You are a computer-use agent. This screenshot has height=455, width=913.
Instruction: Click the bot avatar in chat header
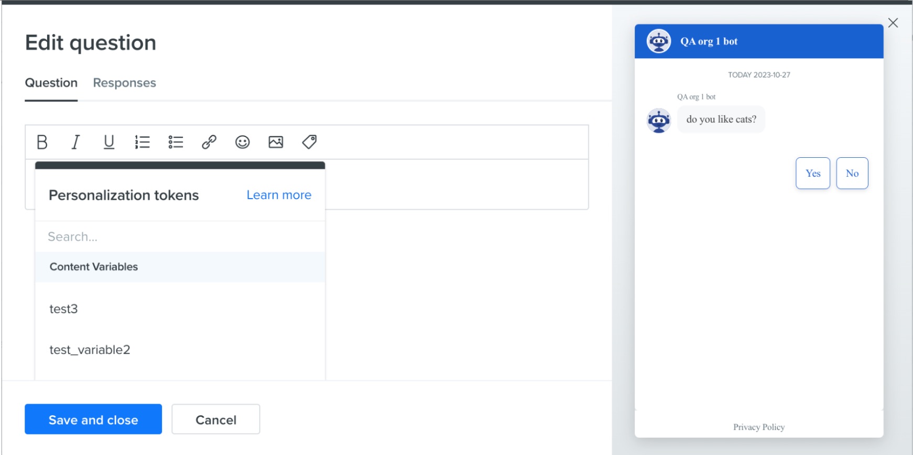[x=659, y=41]
